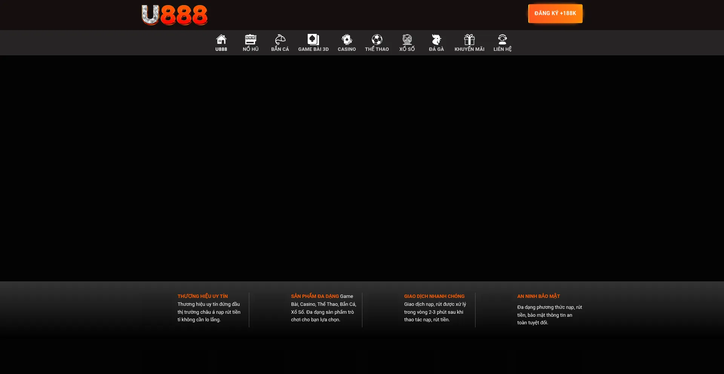
Task: Click the gift box Khuyến Mãi icon
Action: 469,39
